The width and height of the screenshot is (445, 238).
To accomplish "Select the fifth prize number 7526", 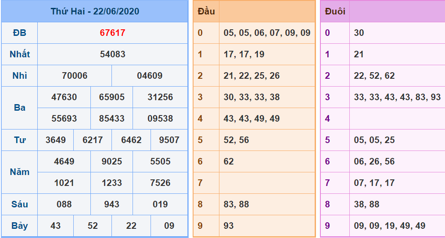I will click(160, 183).
